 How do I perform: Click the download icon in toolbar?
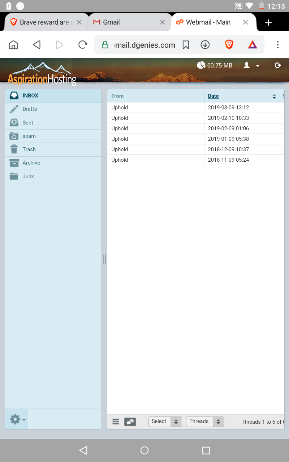click(205, 45)
